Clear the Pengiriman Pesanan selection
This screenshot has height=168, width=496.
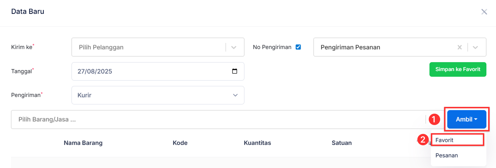[x=459, y=47]
